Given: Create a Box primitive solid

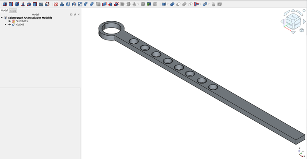Looking at the screenshot, I should (5, 4).
